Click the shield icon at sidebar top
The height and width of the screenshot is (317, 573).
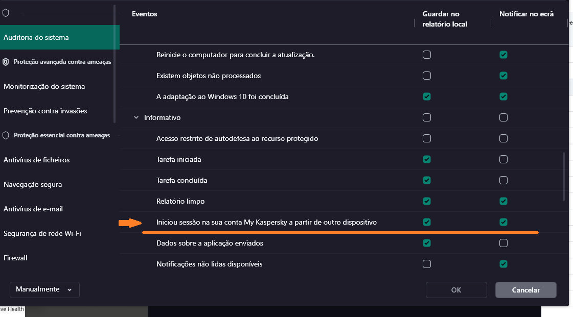pyautogui.click(x=6, y=13)
